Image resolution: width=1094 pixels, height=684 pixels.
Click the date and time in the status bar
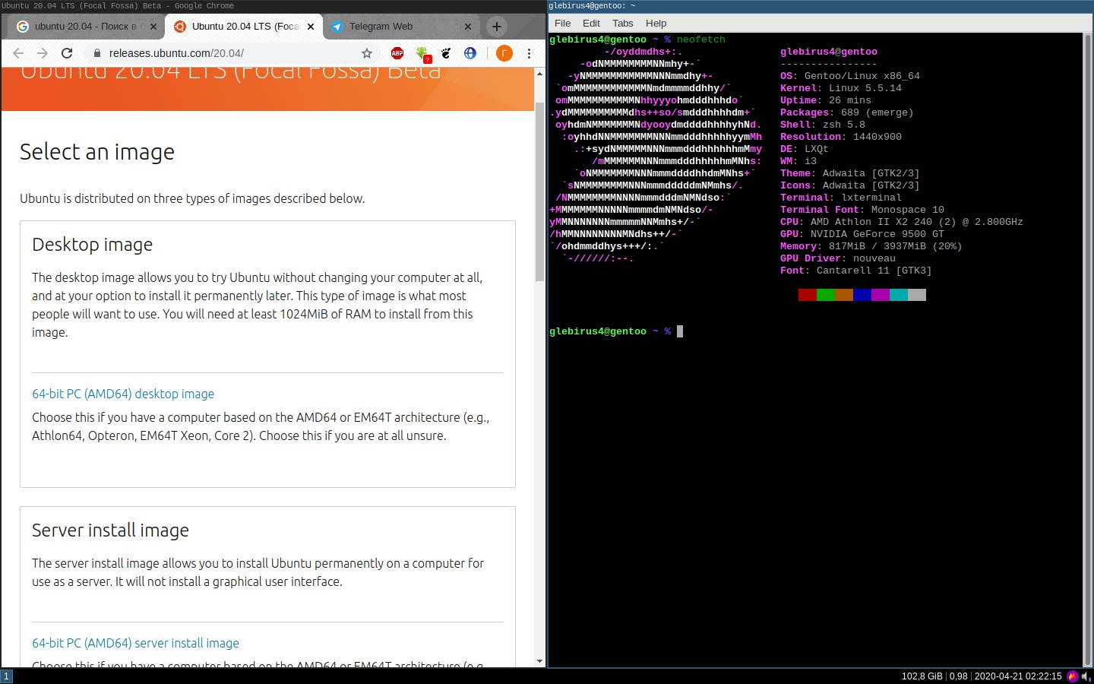(x=1018, y=676)
